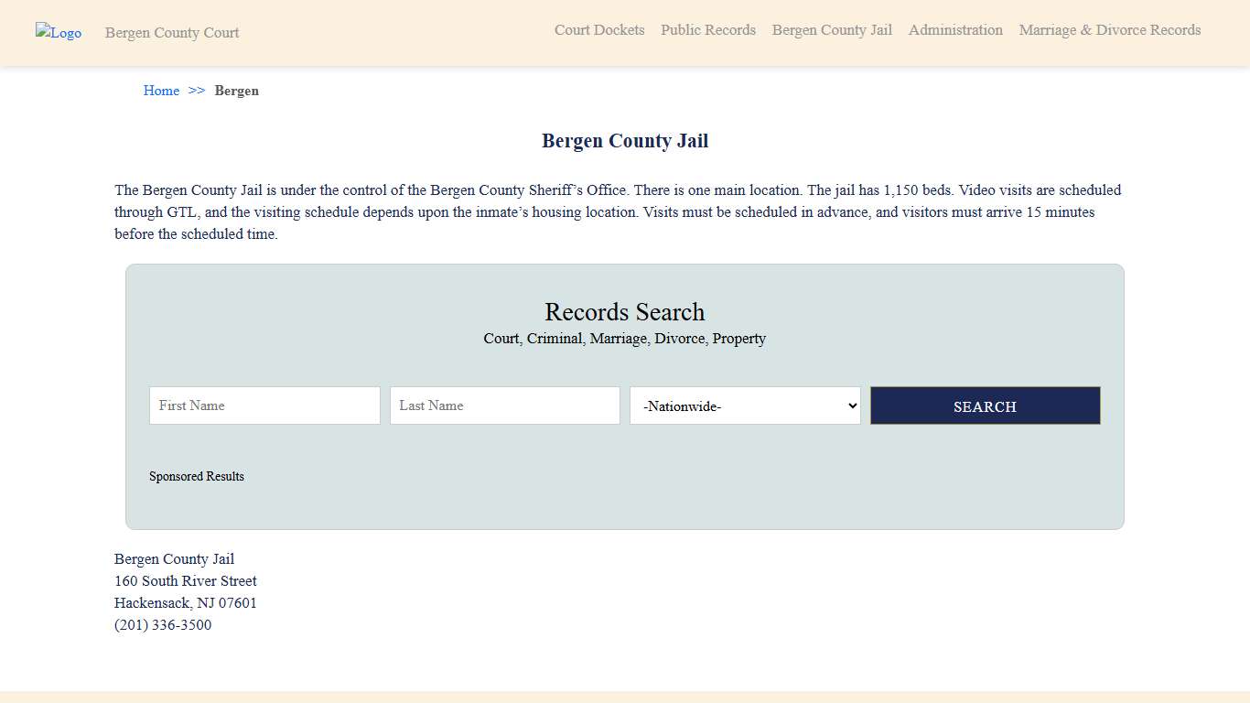Expand the state selection combo box

click(x=744, y=406)
